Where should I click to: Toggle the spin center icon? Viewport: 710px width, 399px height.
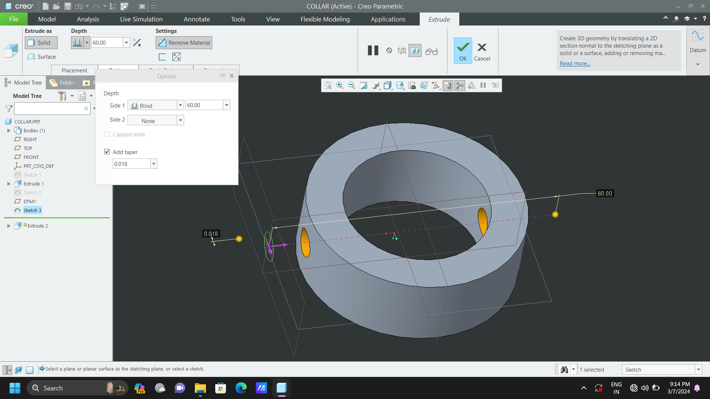pos(460,86)
